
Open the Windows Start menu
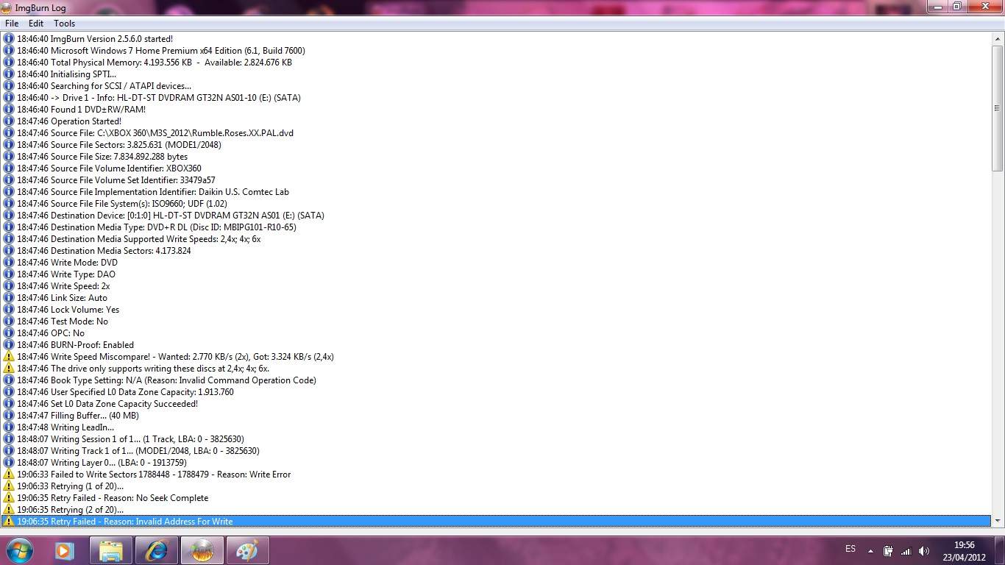click(x=19, y=550)
